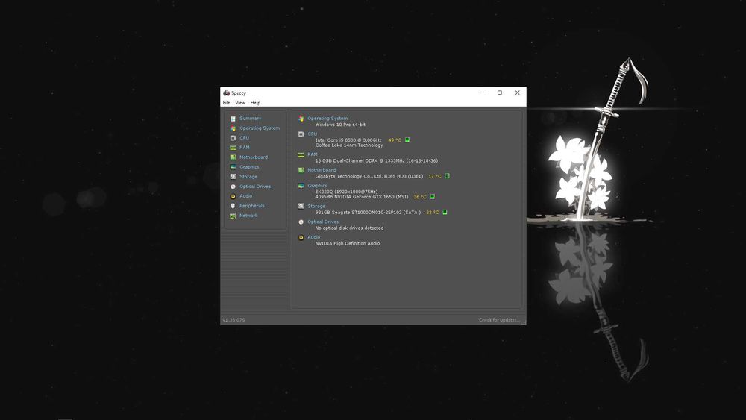This screenshot has height=420, width=746.
Task: Click the GPU temperature status icon beside 36 °C
Action: pyautogui.click(x=433, y=196)
